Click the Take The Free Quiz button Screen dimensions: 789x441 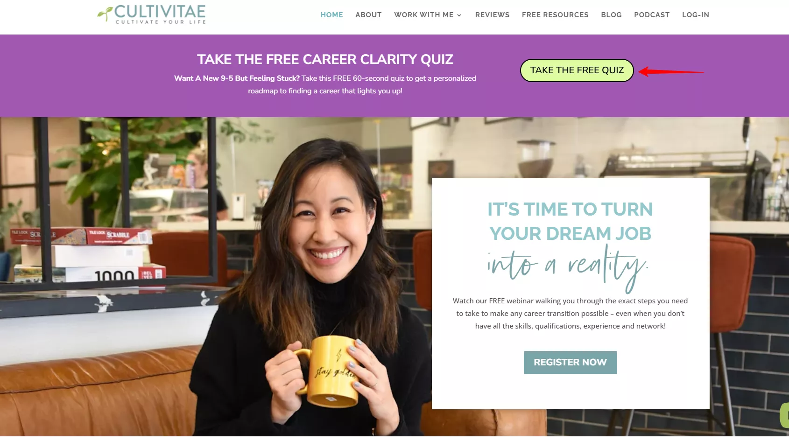(577, 70)
